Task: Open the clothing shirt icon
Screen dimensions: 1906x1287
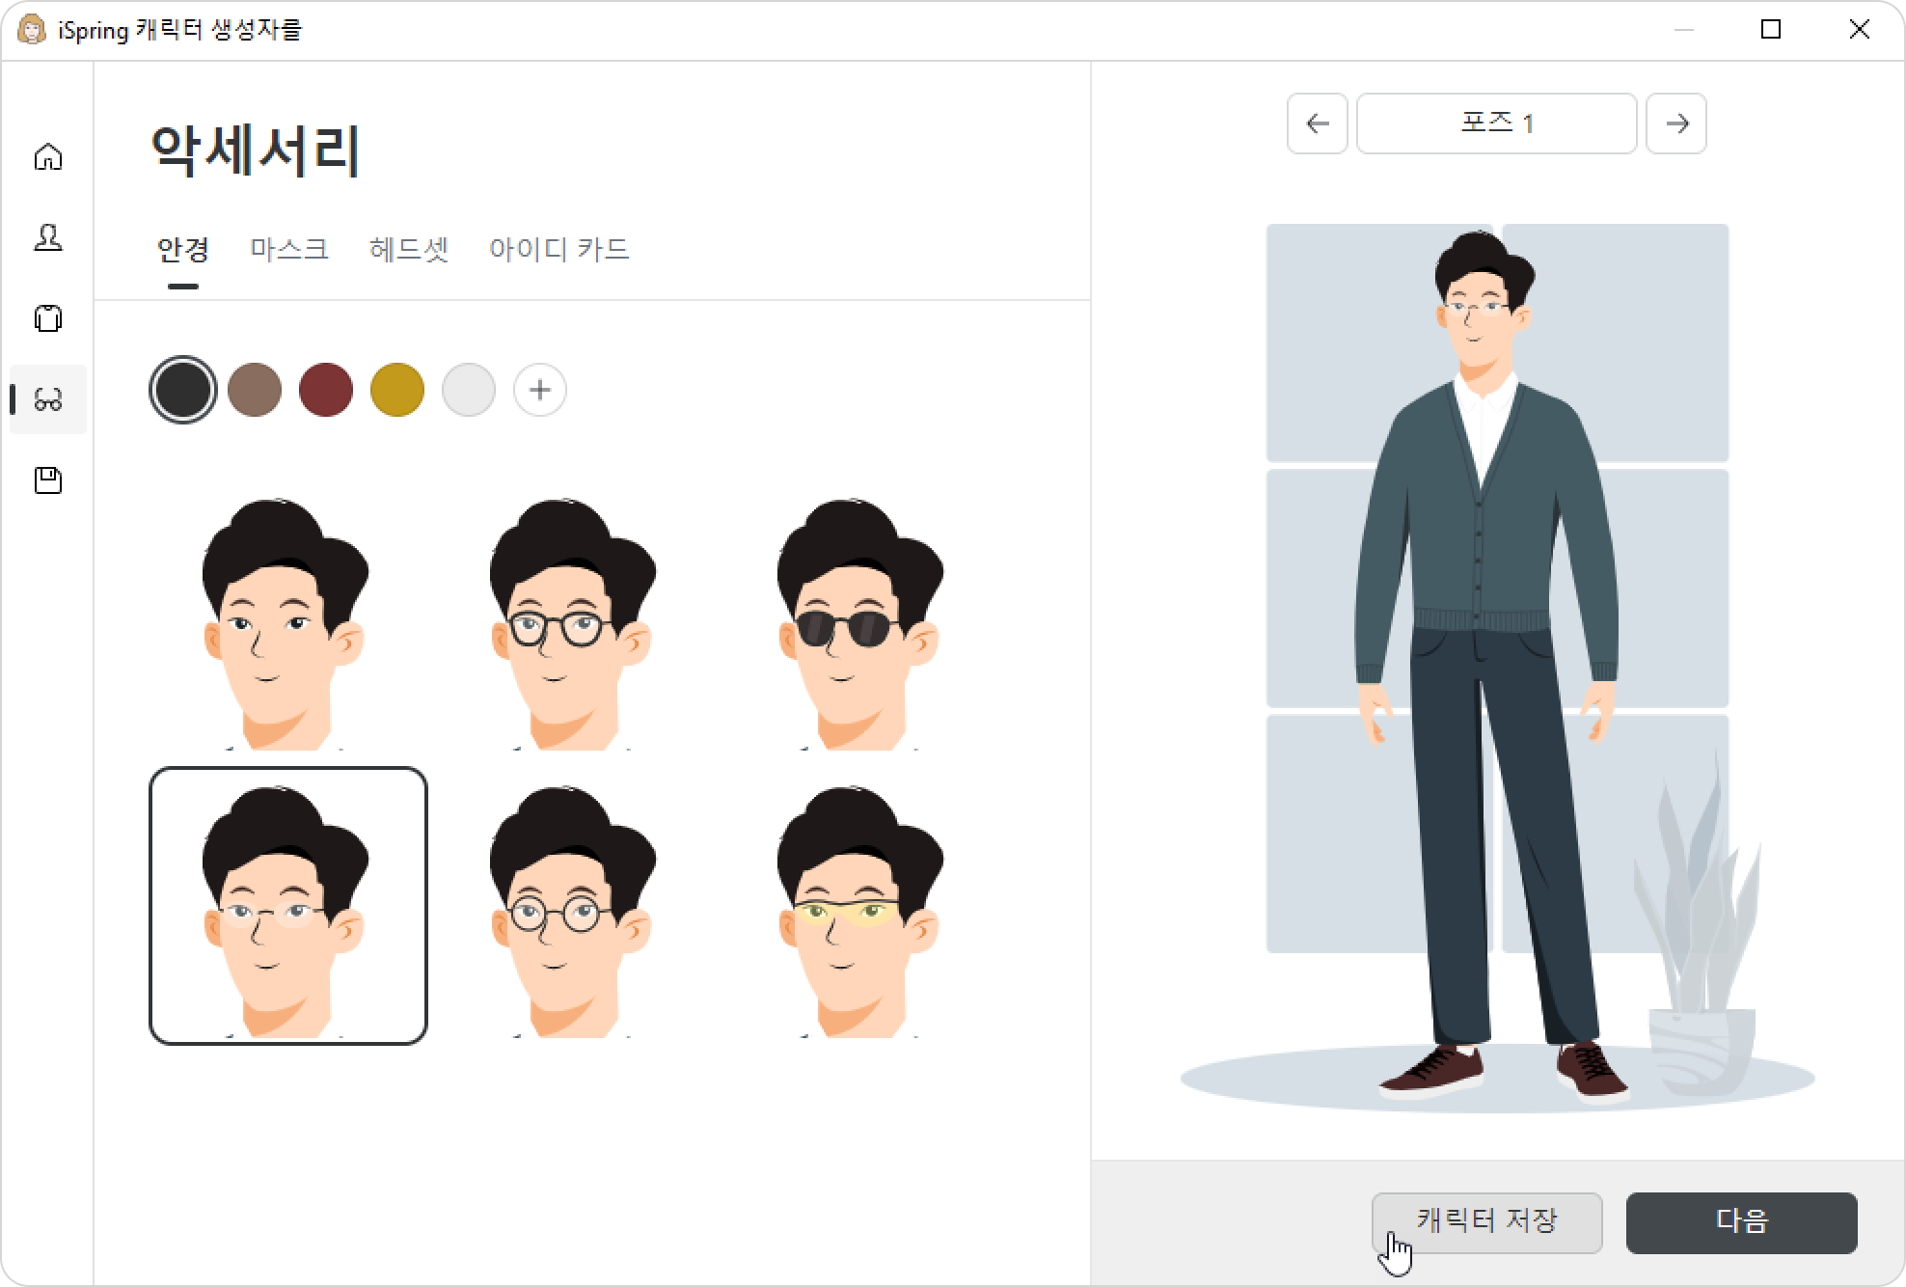Action: [x=48, y=318]
